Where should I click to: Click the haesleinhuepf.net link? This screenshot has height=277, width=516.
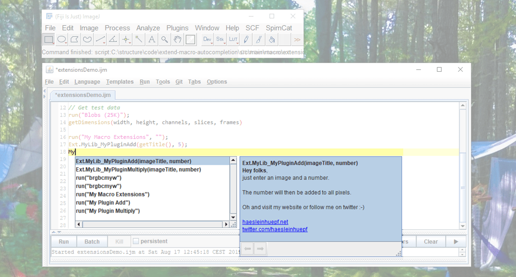265,222
